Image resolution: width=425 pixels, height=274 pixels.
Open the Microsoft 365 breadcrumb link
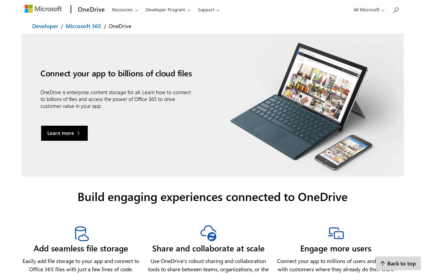coord(83,26)
